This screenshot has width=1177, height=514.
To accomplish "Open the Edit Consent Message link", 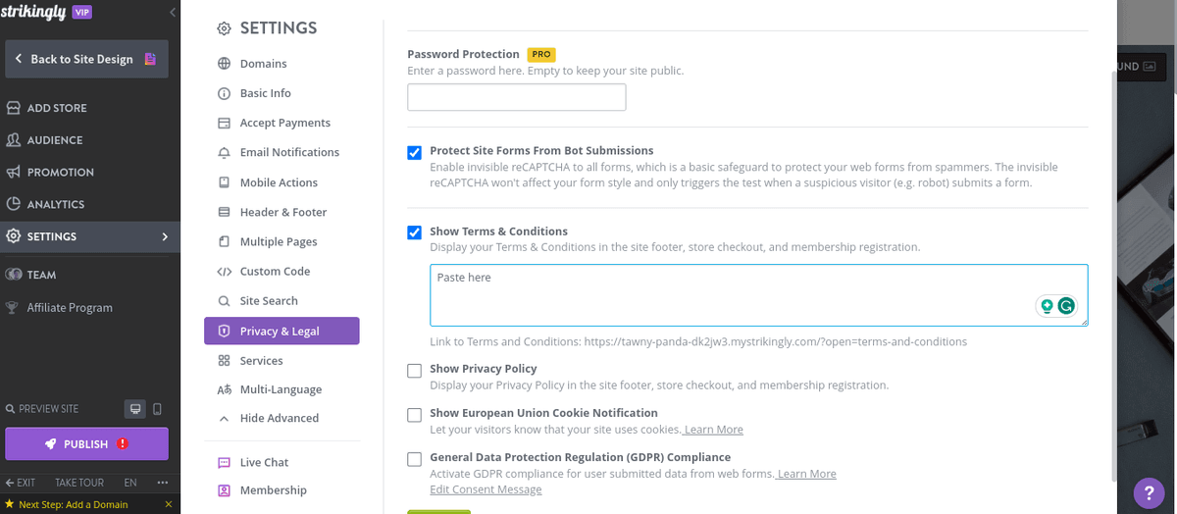I will [486, 489].
